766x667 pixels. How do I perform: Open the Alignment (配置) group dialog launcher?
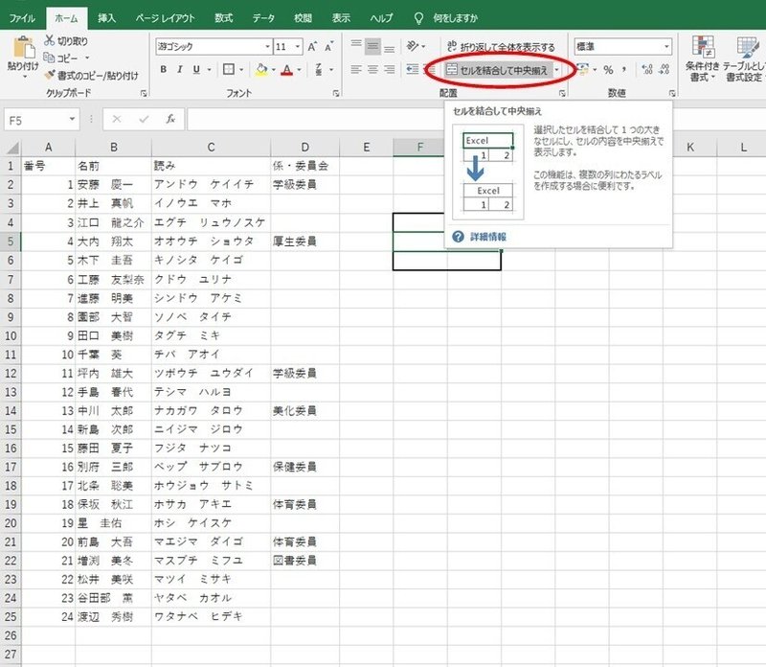point(562,93)
